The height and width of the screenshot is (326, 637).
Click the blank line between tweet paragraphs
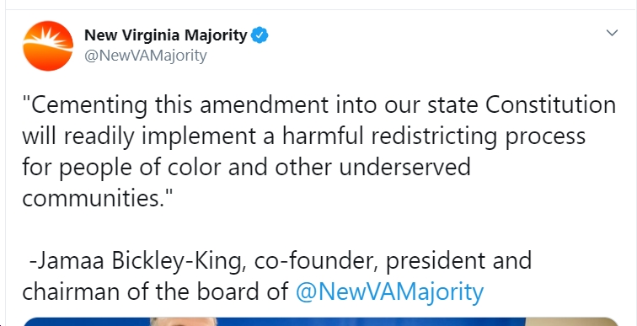pos(318,229)
